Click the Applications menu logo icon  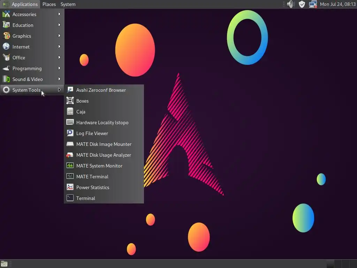[x=6, y=4]
